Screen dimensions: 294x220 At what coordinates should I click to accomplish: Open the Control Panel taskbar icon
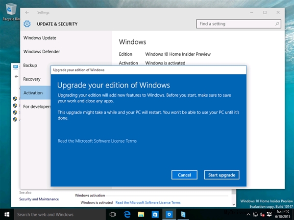click(183, 215)
